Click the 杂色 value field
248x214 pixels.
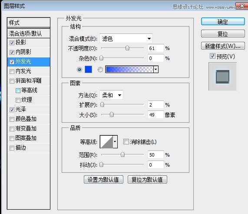(155, 58)
